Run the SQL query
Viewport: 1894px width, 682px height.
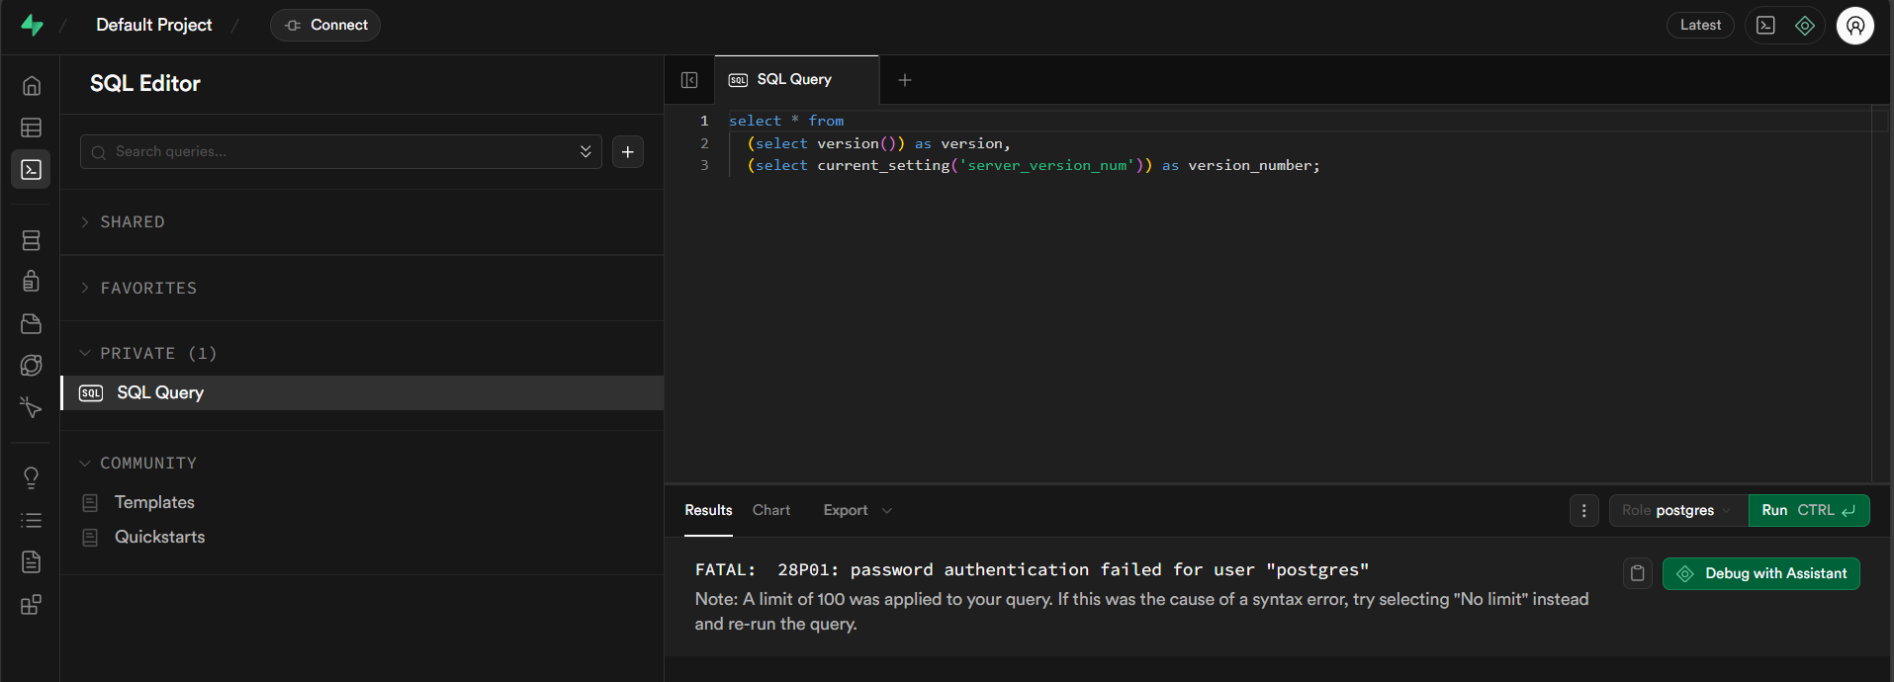(1808, 510)
